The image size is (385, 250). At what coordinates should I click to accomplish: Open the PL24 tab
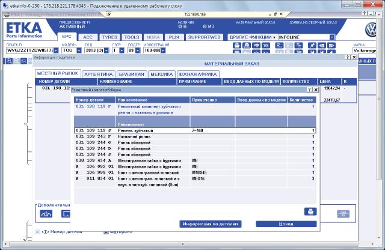point(174,37)
